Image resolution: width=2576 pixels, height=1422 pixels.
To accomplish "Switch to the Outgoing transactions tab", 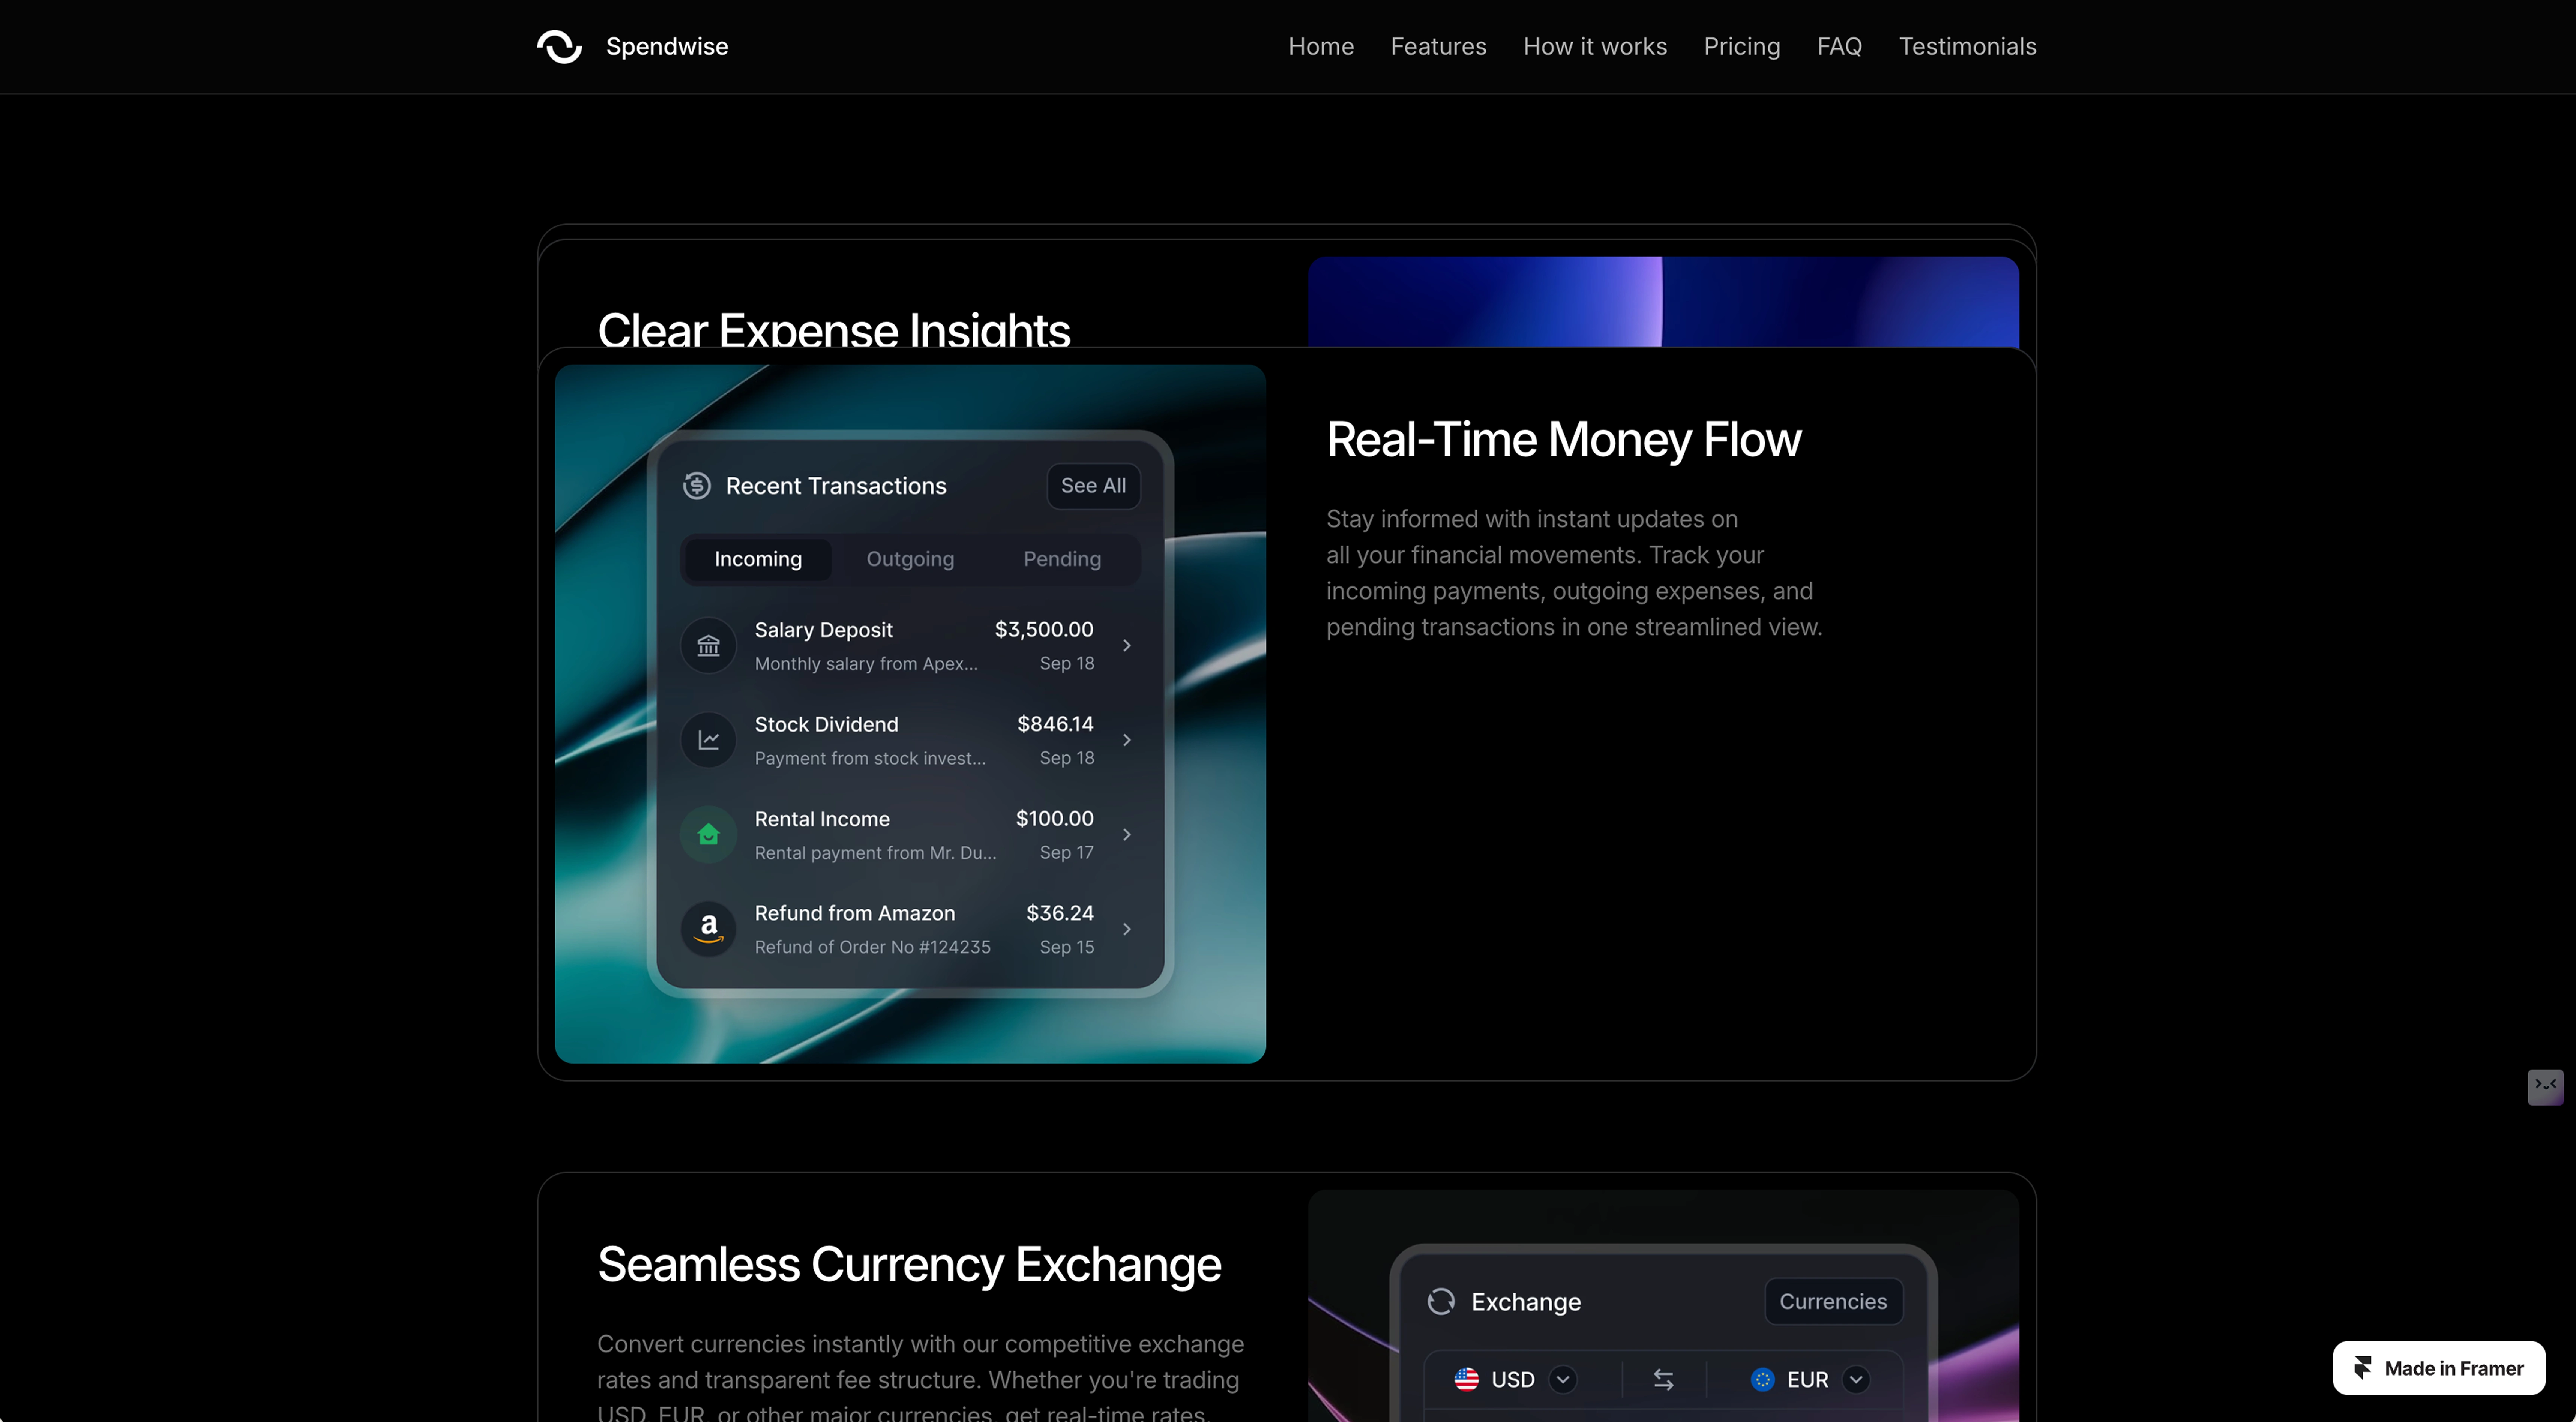I will pyautogui.click(x=910, y=559).
